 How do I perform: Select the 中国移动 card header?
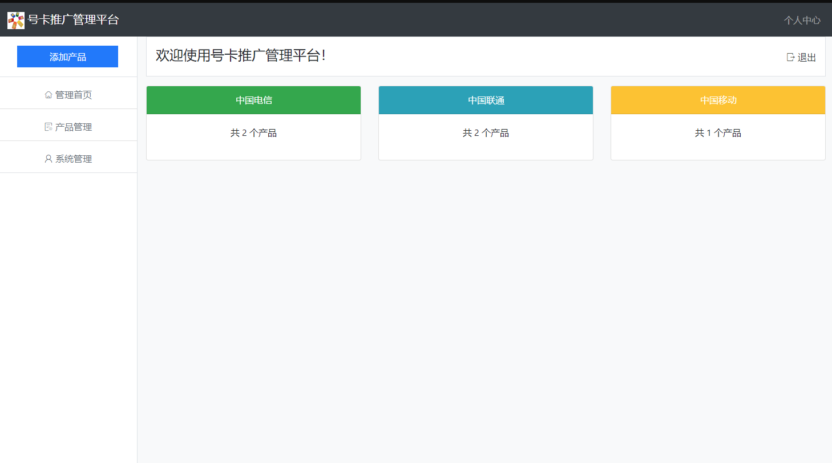[718, 100]
